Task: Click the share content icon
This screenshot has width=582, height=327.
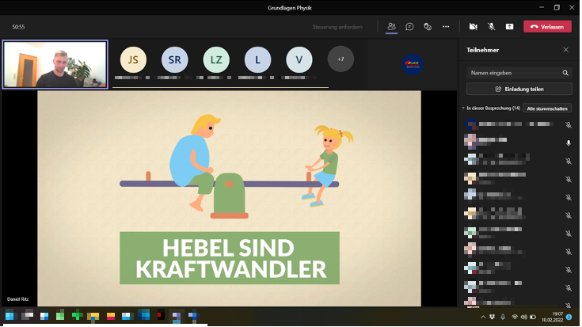Action: (509, 26)
